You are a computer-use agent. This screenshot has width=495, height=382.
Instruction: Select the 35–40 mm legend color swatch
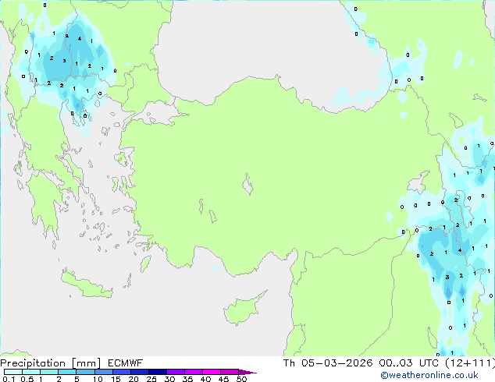click(x=193, y=372)
